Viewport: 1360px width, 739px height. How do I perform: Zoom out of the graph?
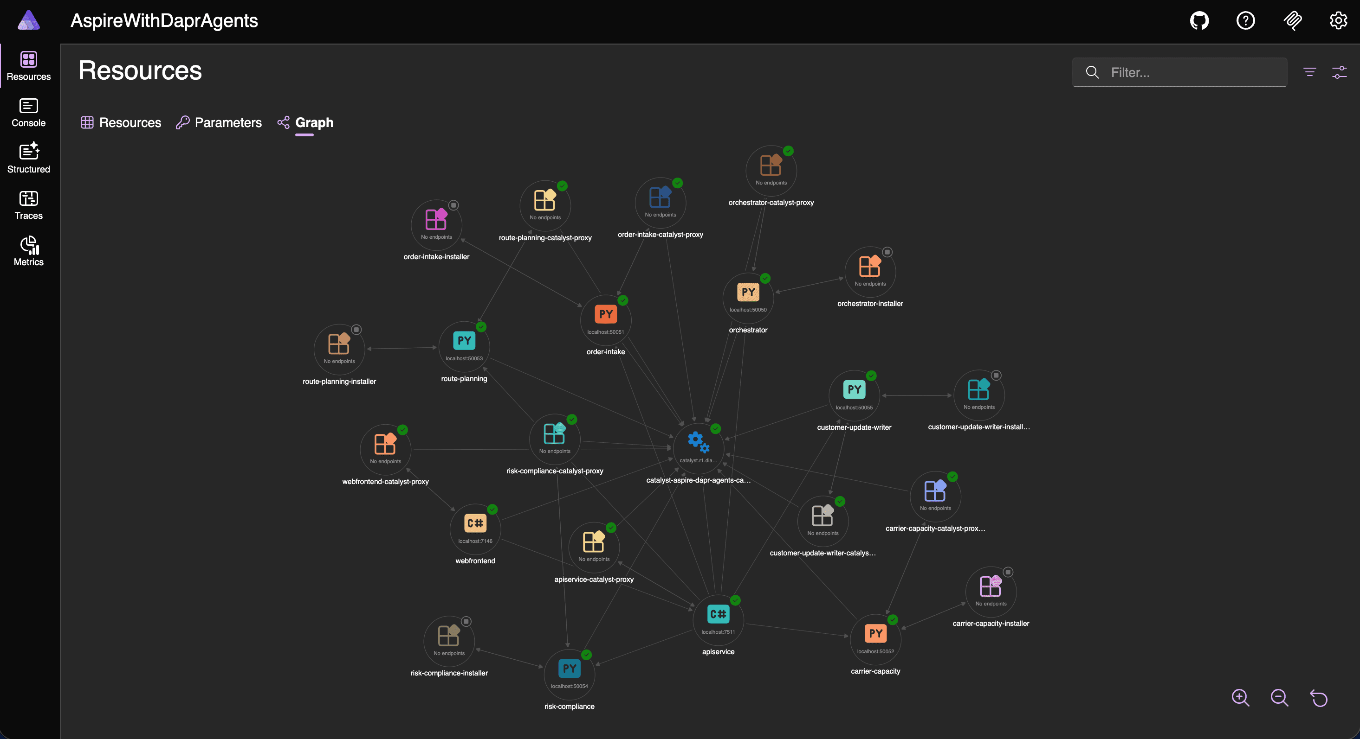[1279, 697]
